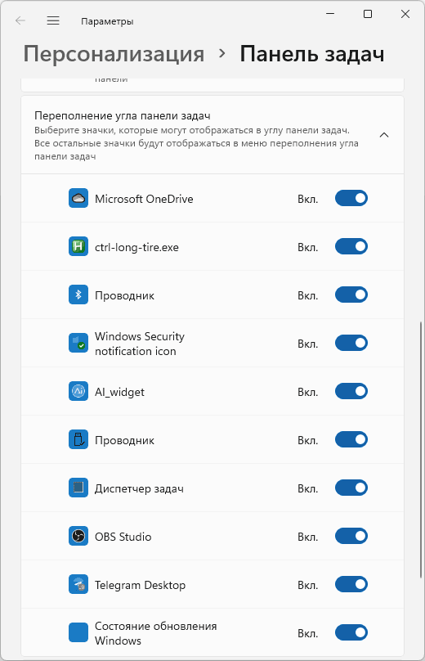Toggle Windows Security notification icon switch
Viewport: 425px width, 661px height.
[351, 343]
